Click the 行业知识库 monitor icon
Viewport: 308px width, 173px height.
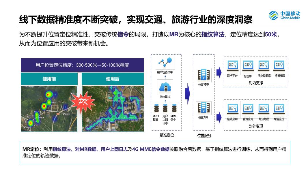[264, 66]
